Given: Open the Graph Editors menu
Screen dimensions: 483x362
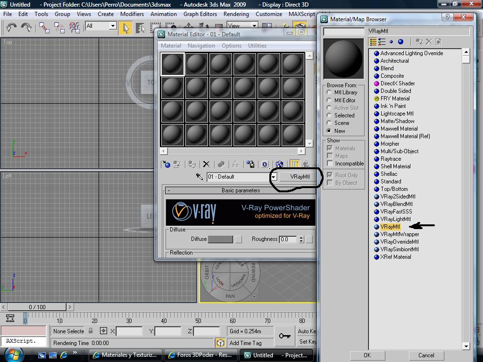Looking at the screenshot, I should tap(200, 14).
